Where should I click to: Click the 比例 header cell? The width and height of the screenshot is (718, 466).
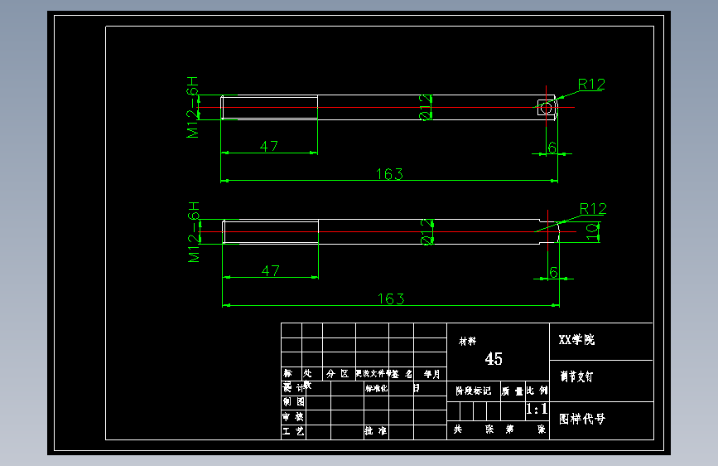[x=537, y=391]
